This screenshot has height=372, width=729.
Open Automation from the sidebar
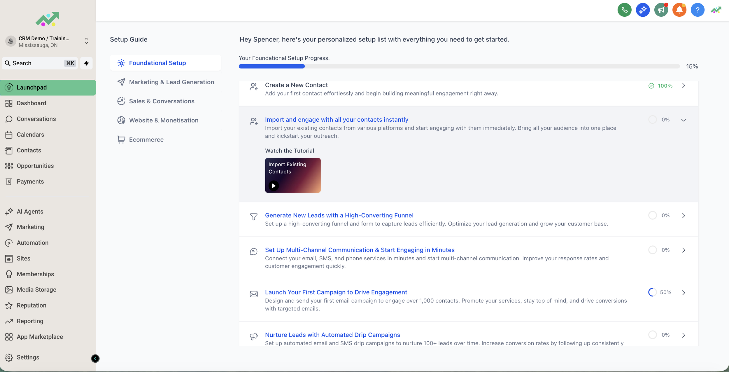coord(32,242)
